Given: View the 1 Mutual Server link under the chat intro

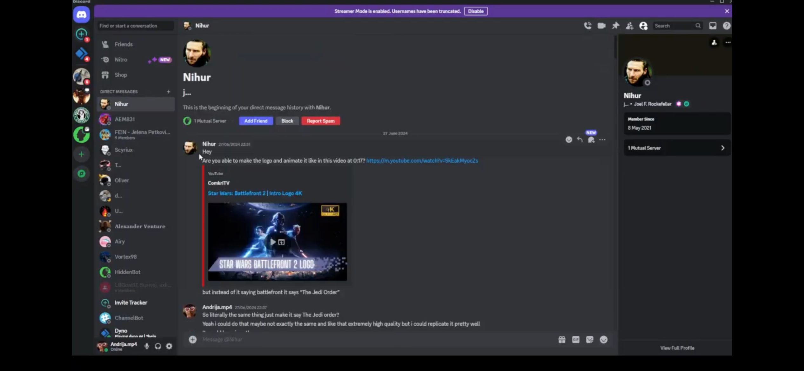Looking at the screenshot, I should point(205,121).
